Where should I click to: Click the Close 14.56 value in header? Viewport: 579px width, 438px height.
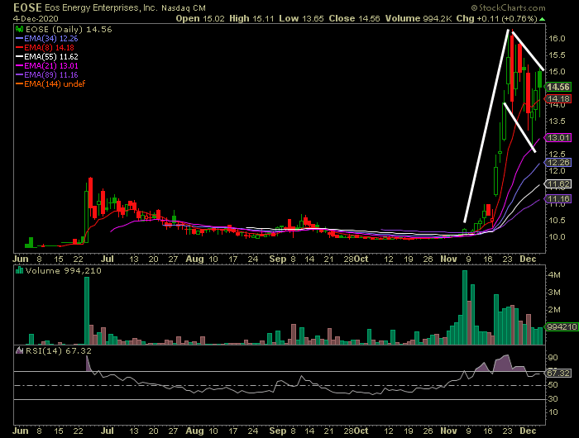[x=354, y=18]
